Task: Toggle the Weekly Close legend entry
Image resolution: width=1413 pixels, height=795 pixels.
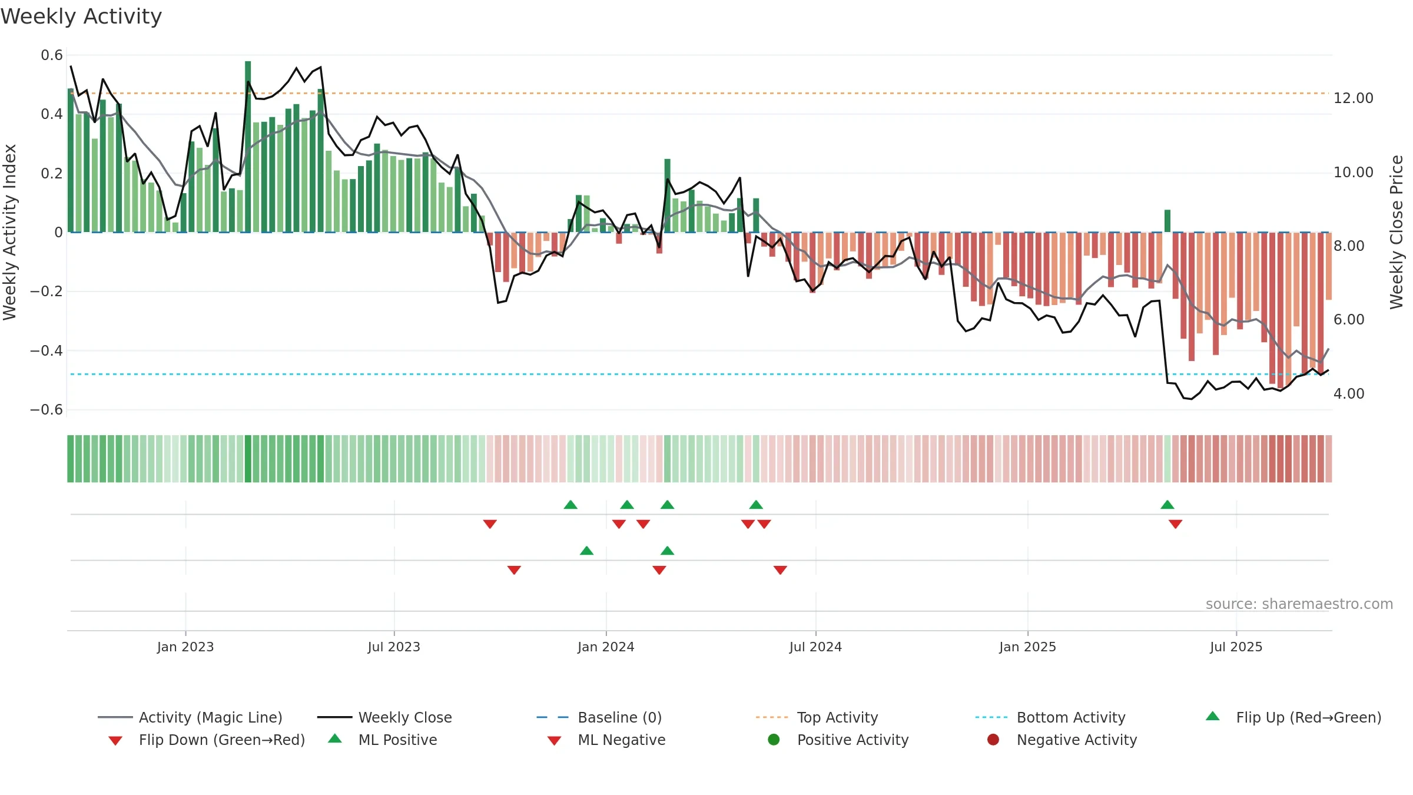Action: 384,717
